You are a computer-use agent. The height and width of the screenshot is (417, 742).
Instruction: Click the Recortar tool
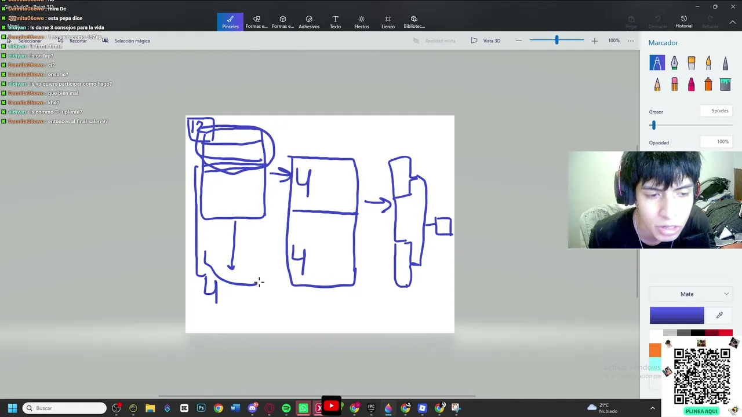click(x=72, y=41)
